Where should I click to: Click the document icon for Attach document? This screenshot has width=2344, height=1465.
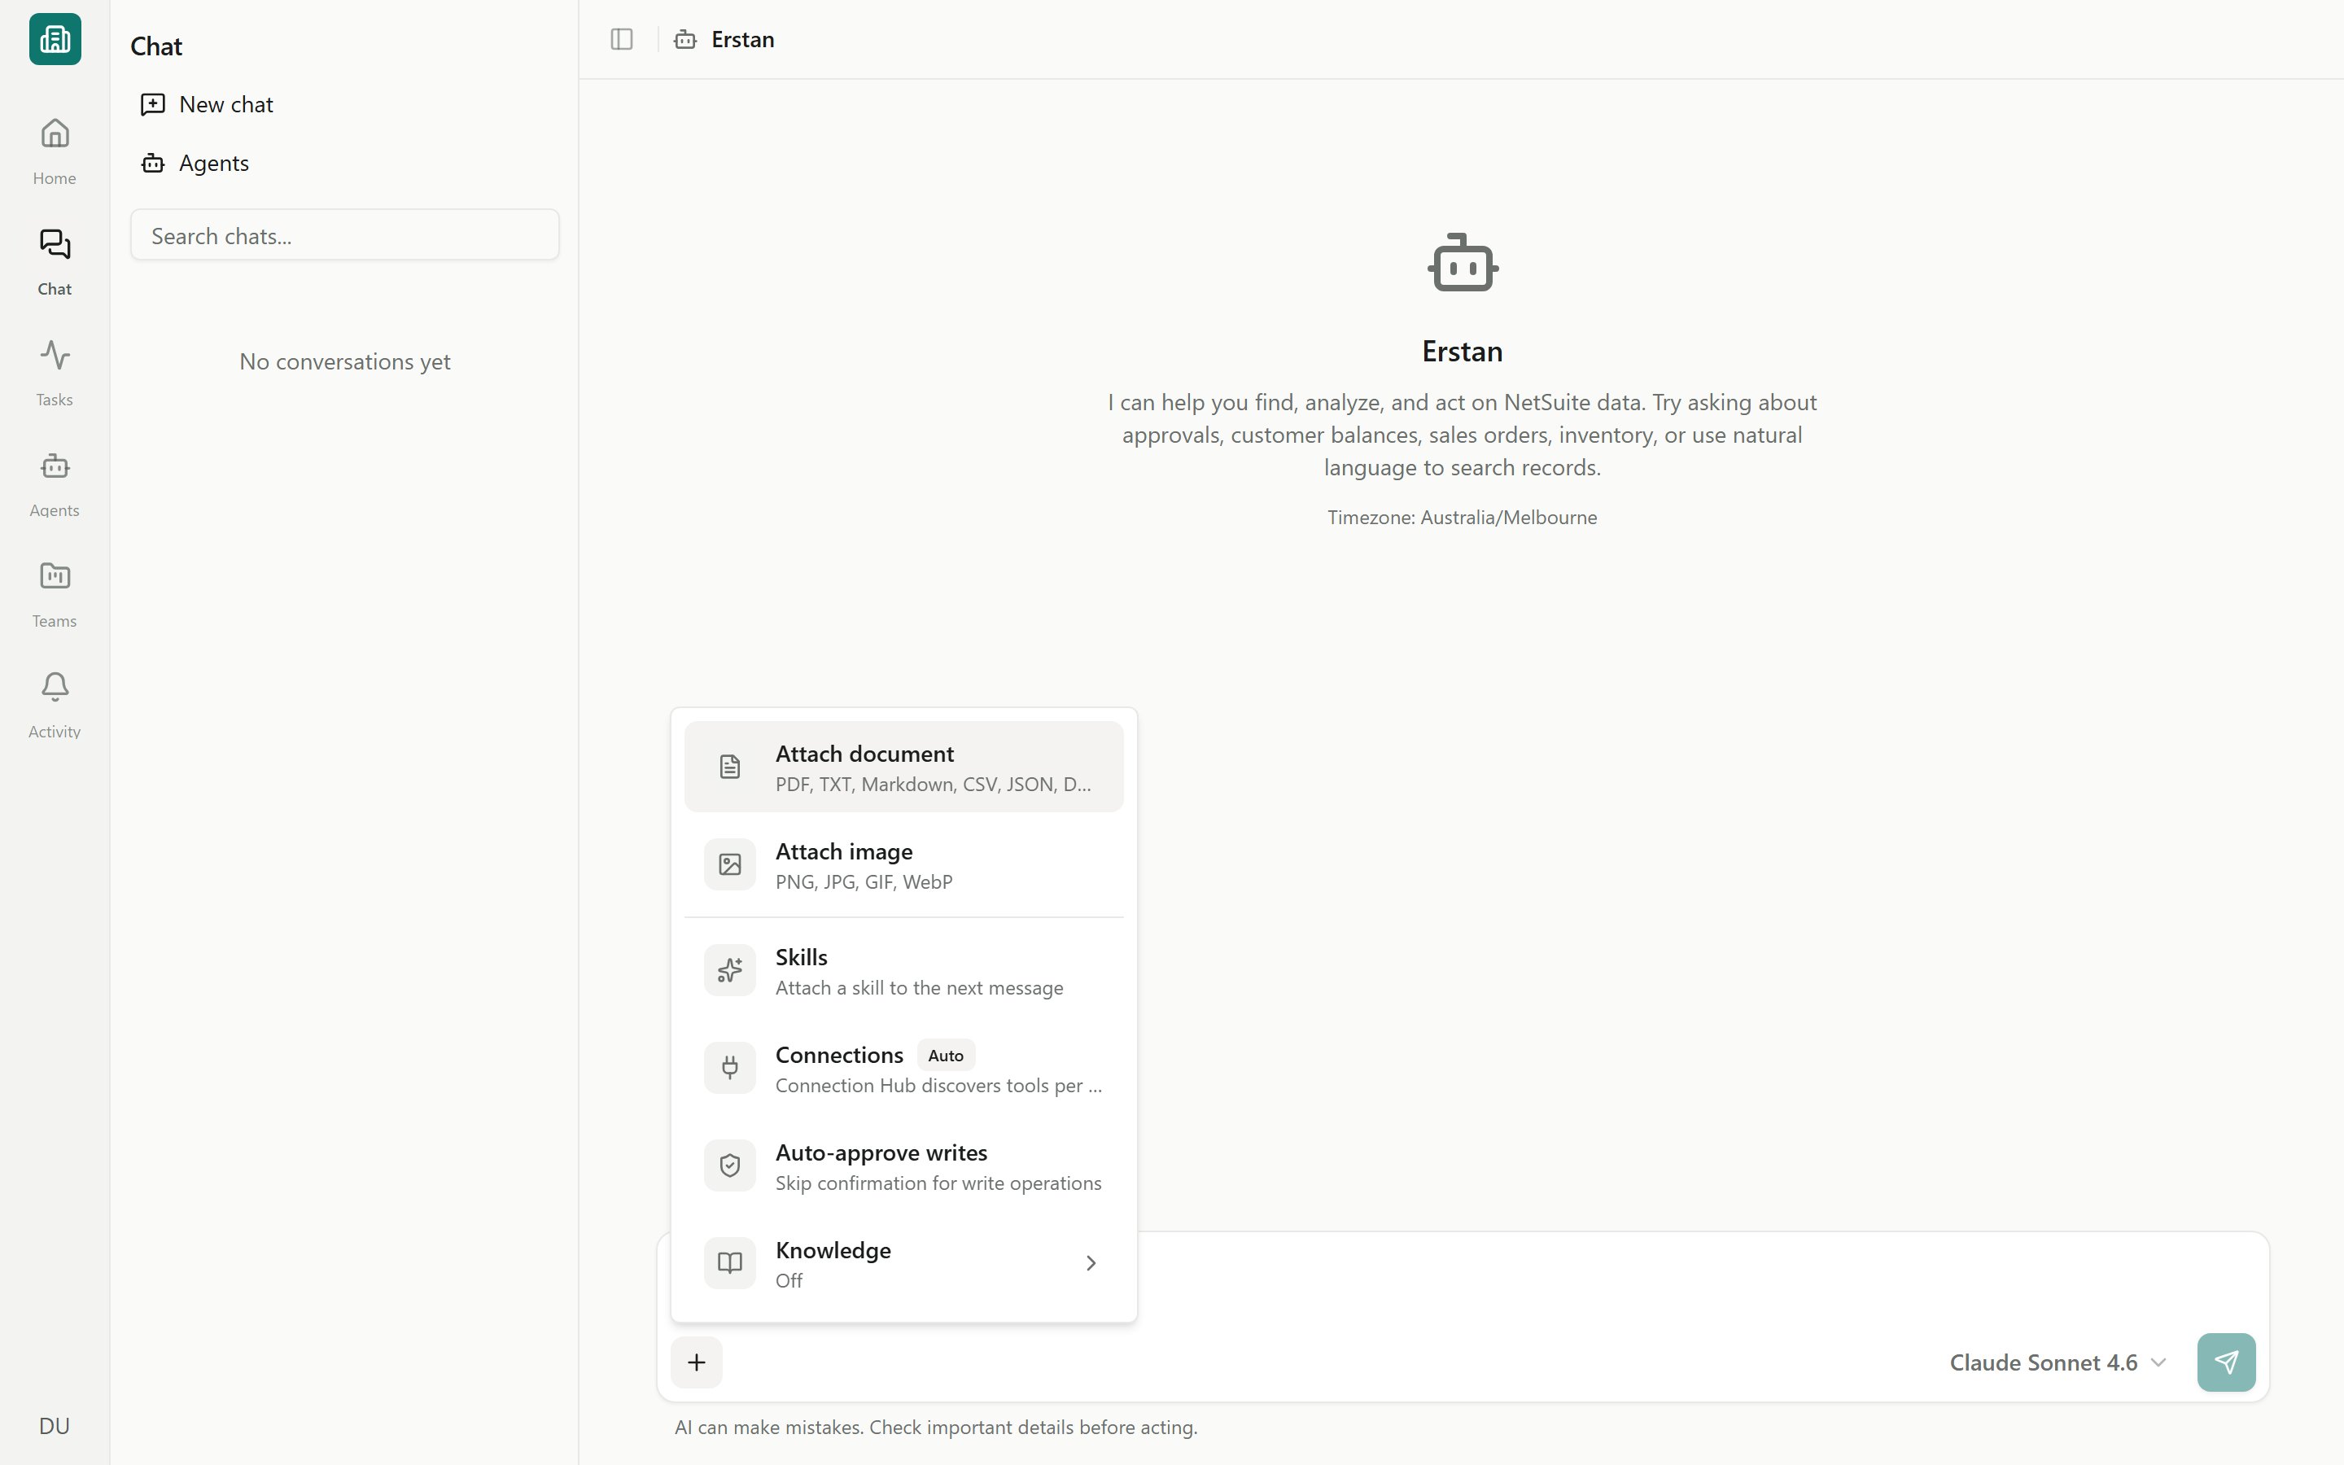(x=729, y=767)
